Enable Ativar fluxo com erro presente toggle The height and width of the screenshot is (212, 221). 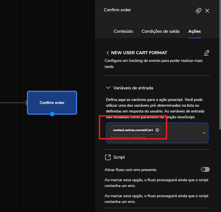point(205,169)
